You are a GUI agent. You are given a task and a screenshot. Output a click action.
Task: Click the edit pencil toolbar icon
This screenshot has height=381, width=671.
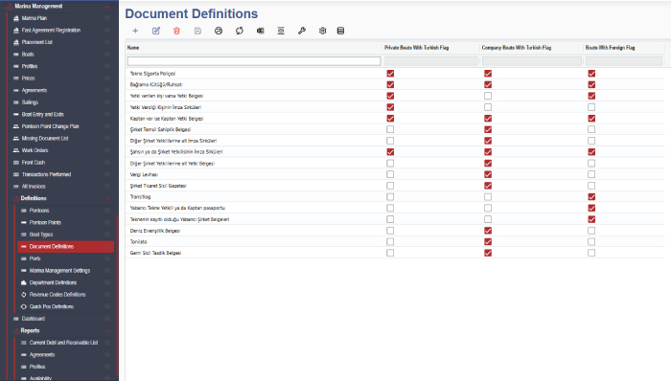point(155,31)
